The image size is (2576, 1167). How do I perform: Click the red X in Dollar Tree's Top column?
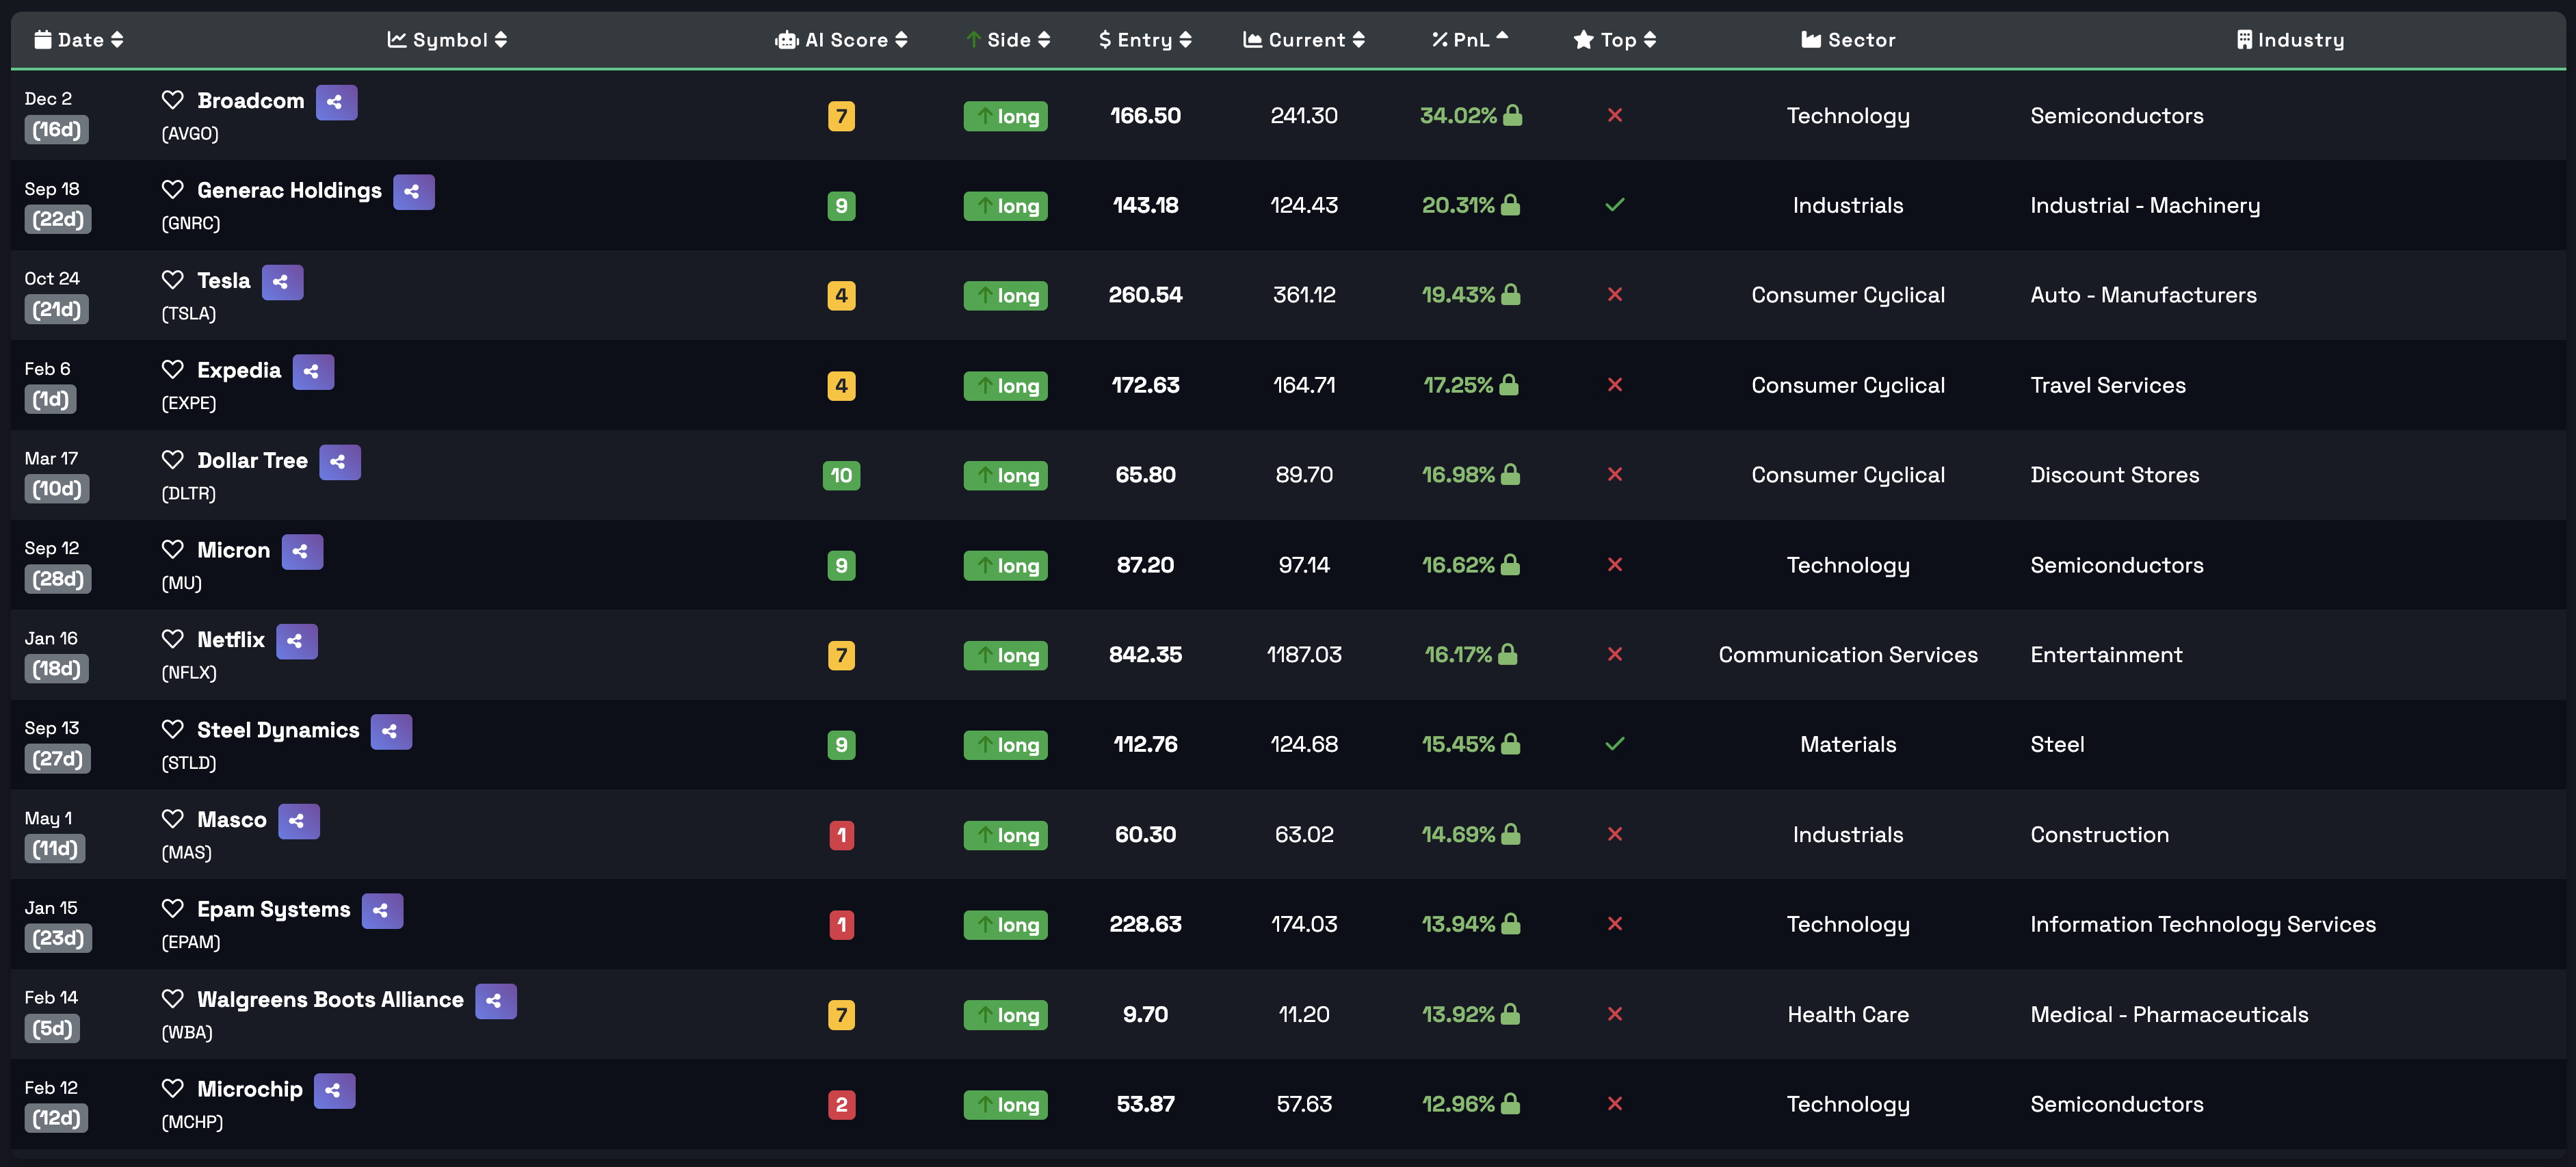pos(1614,474)
